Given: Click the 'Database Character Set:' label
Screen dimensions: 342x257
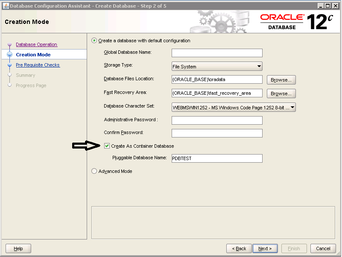Looking at the screenshot, I should click(129, 106).
